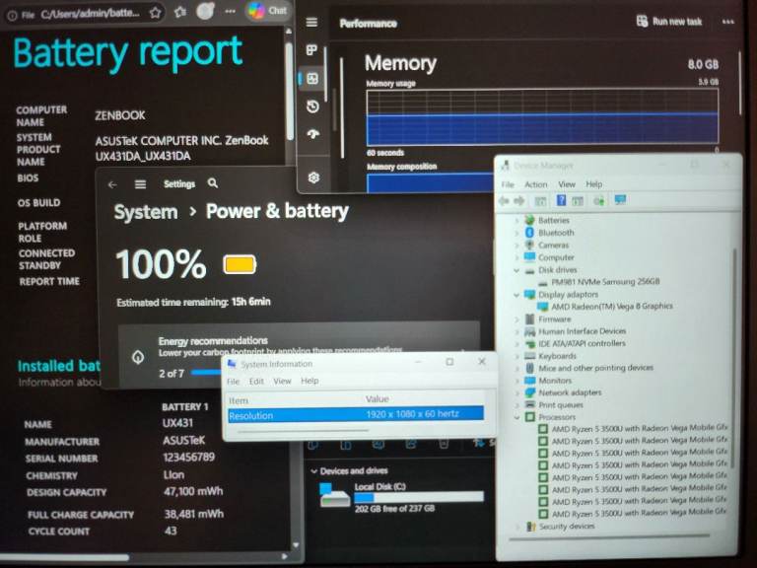Open File menu in Device Manager
This screenshot has width=757, height=568.
[x=508, y=184]
